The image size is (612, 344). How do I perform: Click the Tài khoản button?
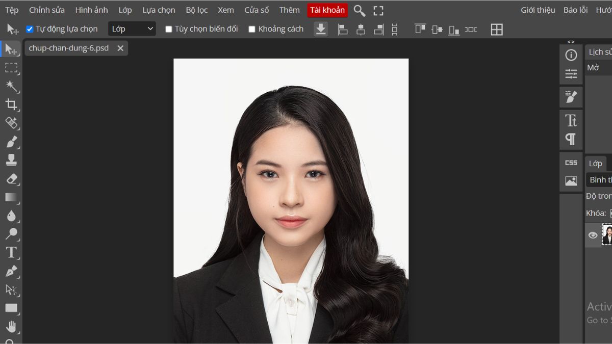(x=327, y=10)
